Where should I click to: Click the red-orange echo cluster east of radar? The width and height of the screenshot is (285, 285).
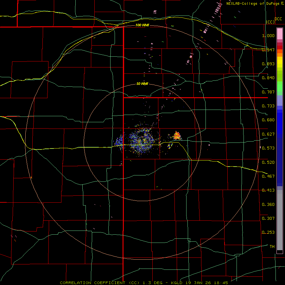click(x=177, y=136)
